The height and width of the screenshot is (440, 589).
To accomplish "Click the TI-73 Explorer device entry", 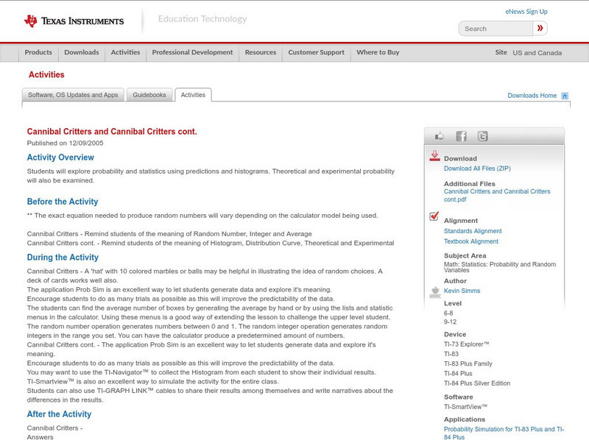I will pos(467,344).
